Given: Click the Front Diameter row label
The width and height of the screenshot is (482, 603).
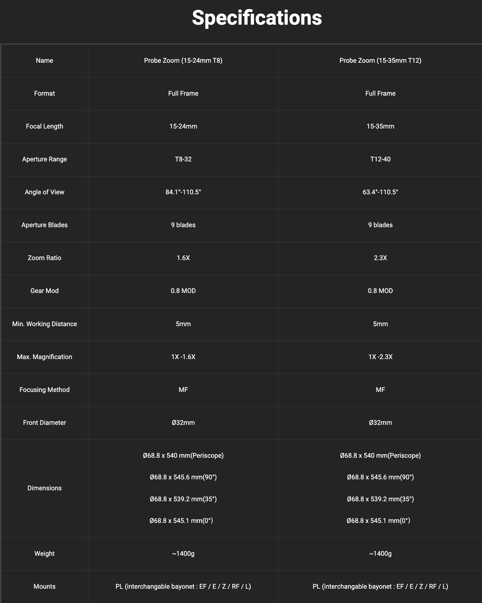Looking at the screenshot, I should pyautogui.click(x=44, y=423).
